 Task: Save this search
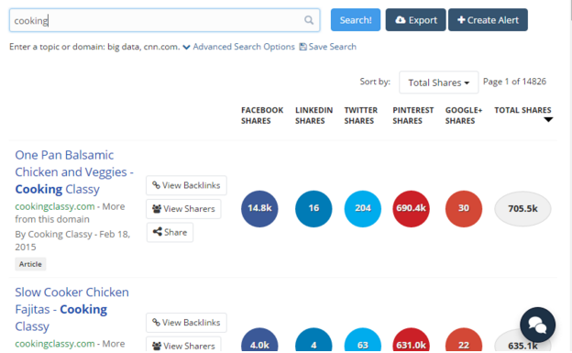(328, 47)
